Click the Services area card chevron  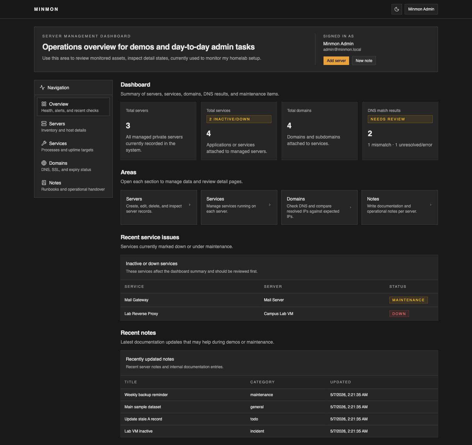pyautogui.click(x=270, y=205)
